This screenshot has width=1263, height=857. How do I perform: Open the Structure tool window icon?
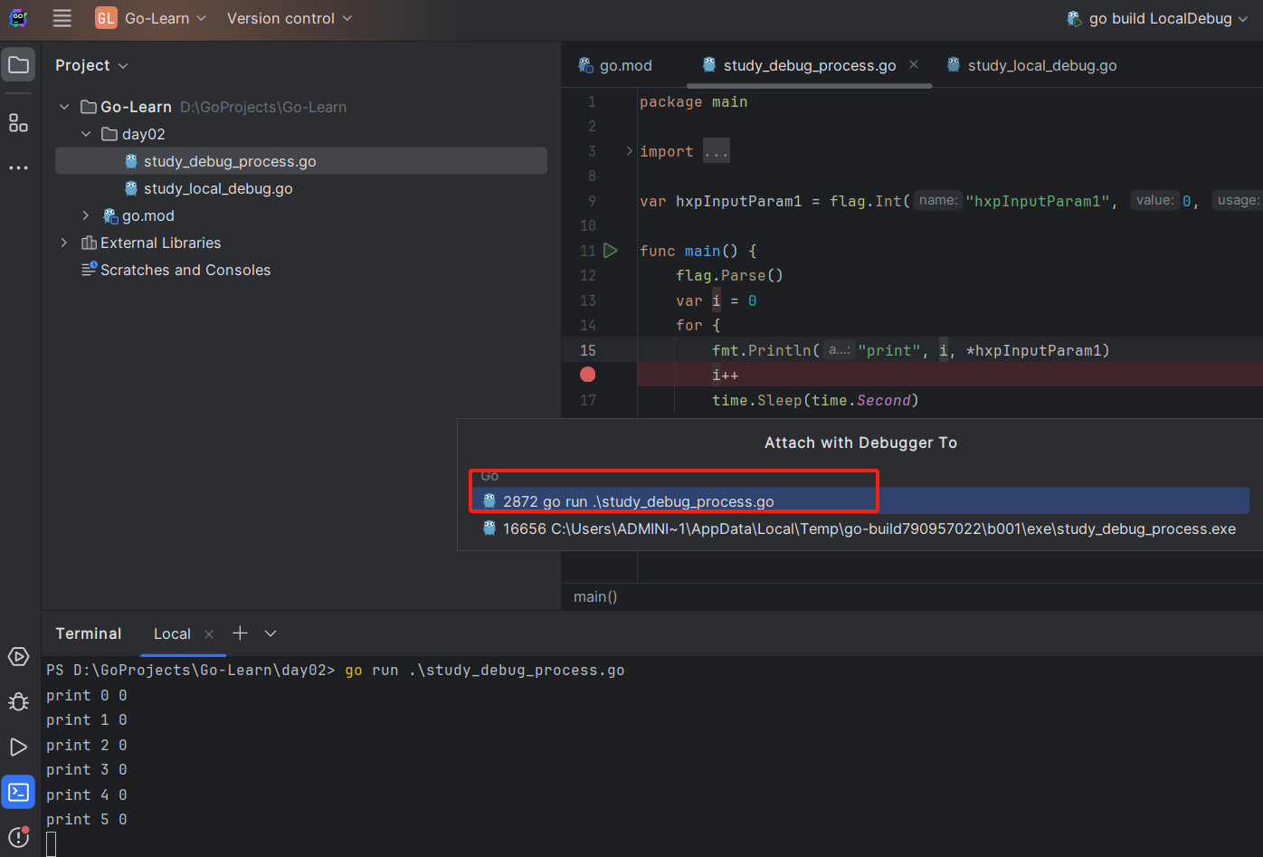coord(18,123)
